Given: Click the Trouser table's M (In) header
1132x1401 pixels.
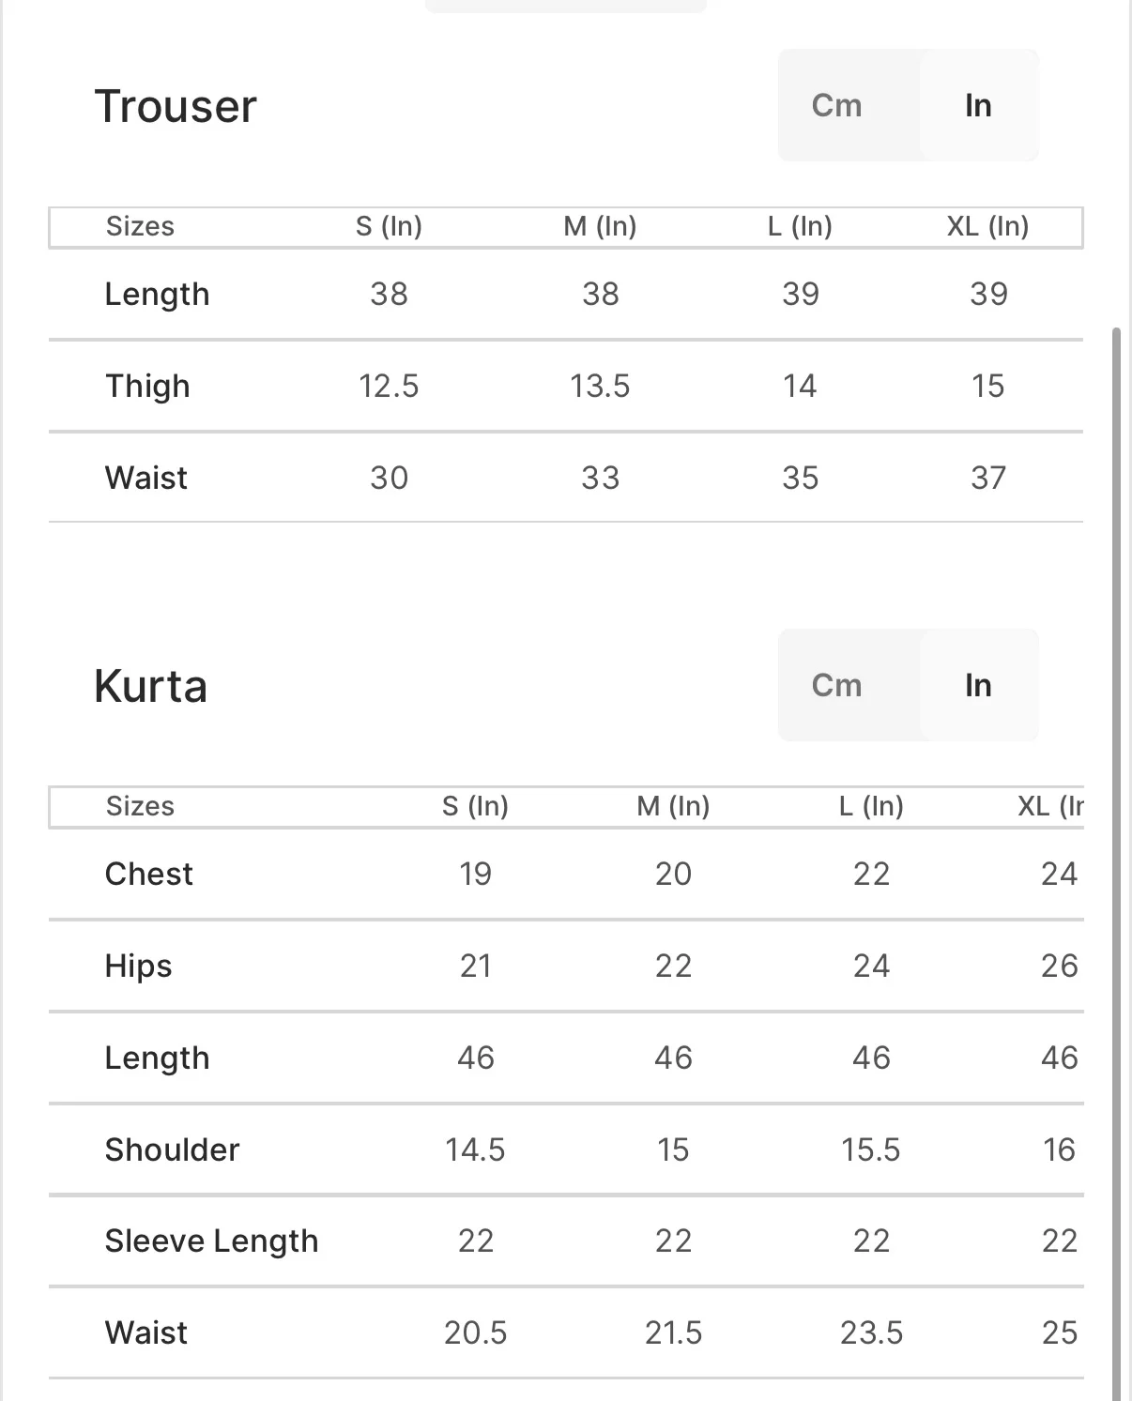Looking at the screenshot, I should point(600,226).
